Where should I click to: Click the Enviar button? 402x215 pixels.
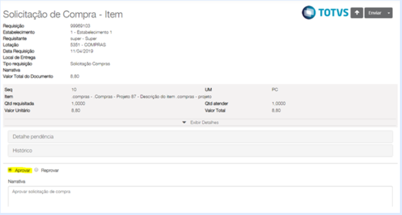pos(375,13)
